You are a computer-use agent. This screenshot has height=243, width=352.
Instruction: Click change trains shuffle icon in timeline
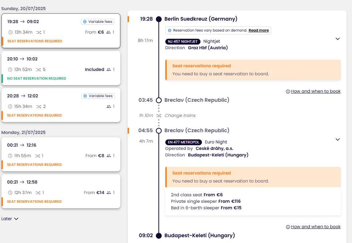pyautogui.click(x=158, y=116)
